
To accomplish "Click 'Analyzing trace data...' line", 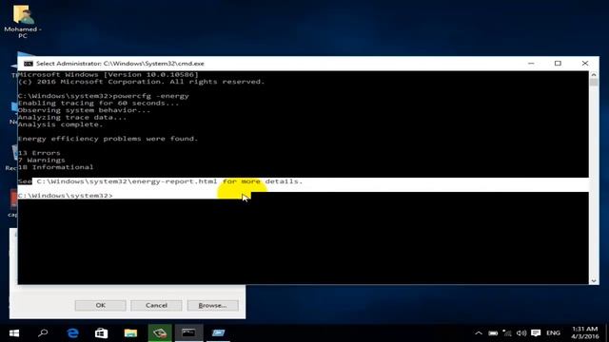I will coord(72,117).
